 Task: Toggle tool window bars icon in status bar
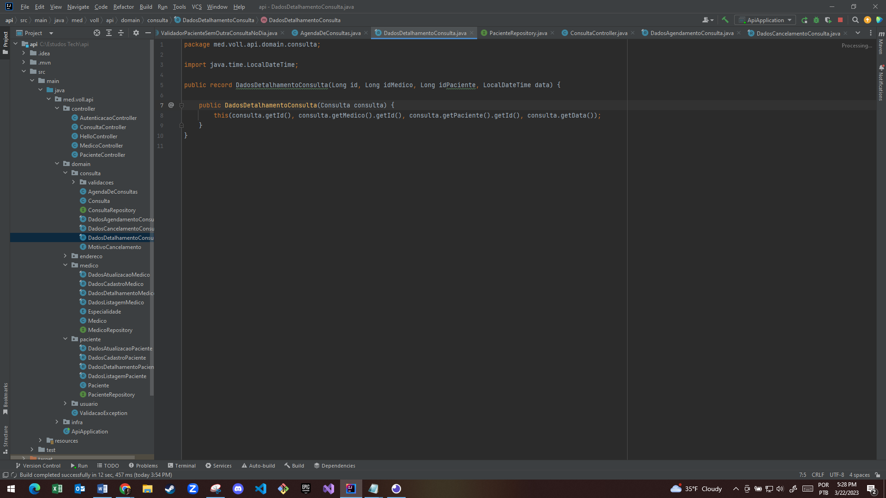tap(5, 474)
